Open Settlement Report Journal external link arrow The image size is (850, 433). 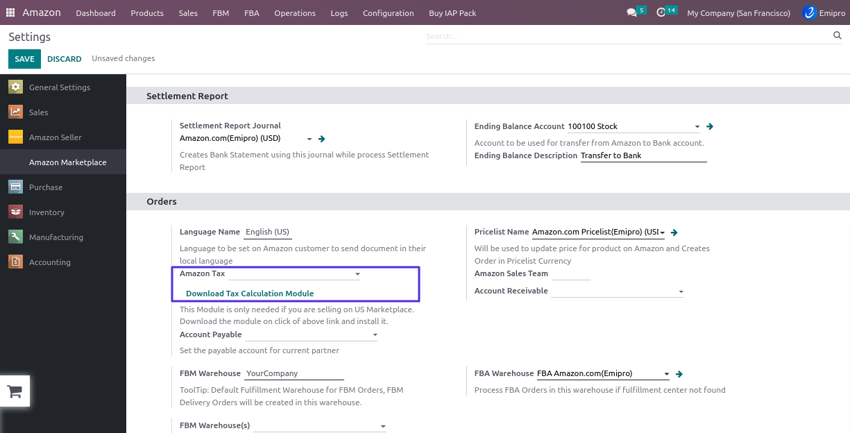click(322, 139)
